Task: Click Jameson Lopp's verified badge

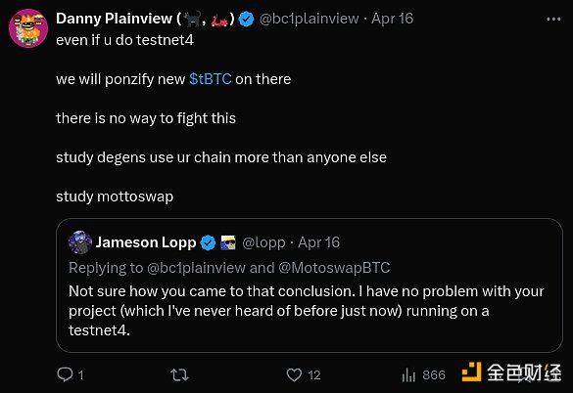Action: pos(208,242)
